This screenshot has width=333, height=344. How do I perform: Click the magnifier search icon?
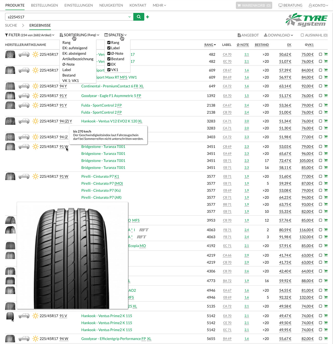[x=139, y=17]
